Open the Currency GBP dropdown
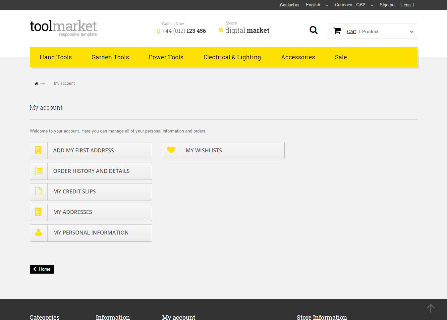Viewport: 447px width, 320px height. (354, 5)
